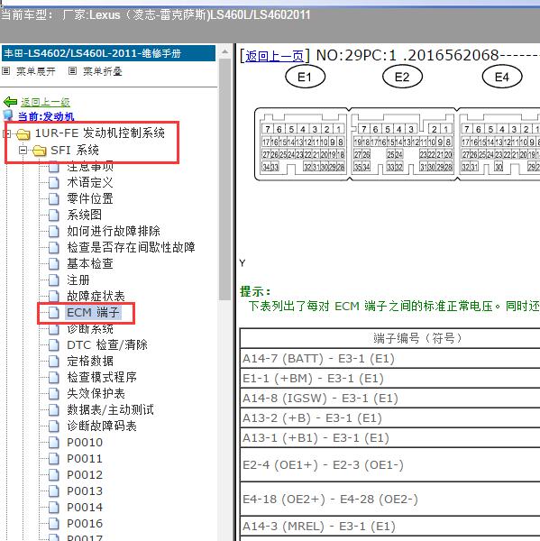This screenshot has height=541, width=540.
Task: Open the P0016 trouble code page
Action: (x=85, y=523)
